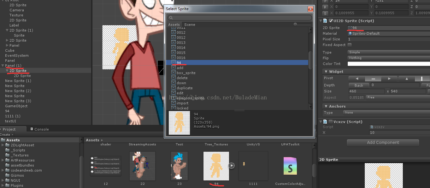Viewport: 430px width, 188px height.
Task: Click the Sprites-Default material sphere icon
Action: pos(350,33)
